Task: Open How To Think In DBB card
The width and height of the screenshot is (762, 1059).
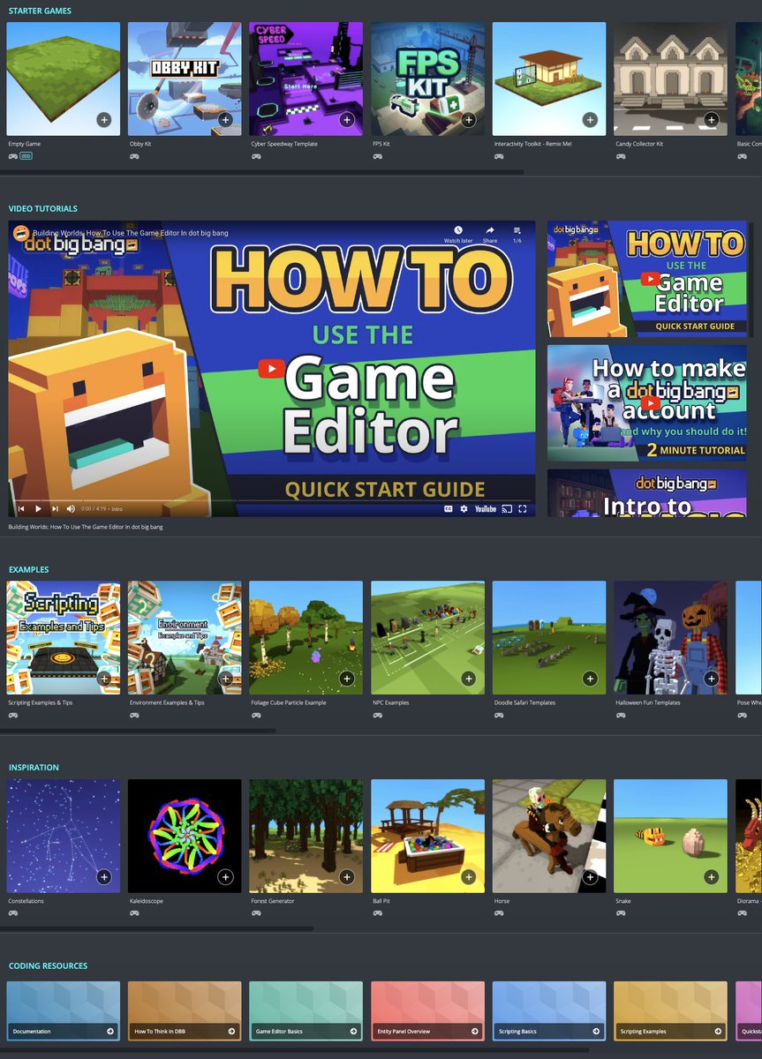Action: (185, 1010)
